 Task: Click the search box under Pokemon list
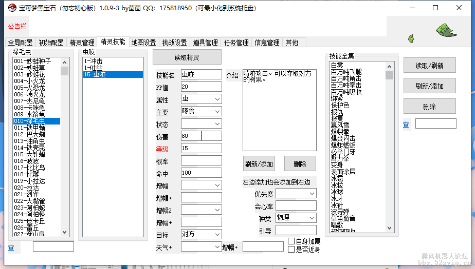coord(53,246)
